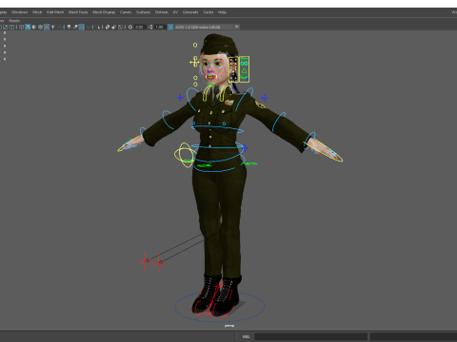Click the exposure value field 0.00

(140, 27)
